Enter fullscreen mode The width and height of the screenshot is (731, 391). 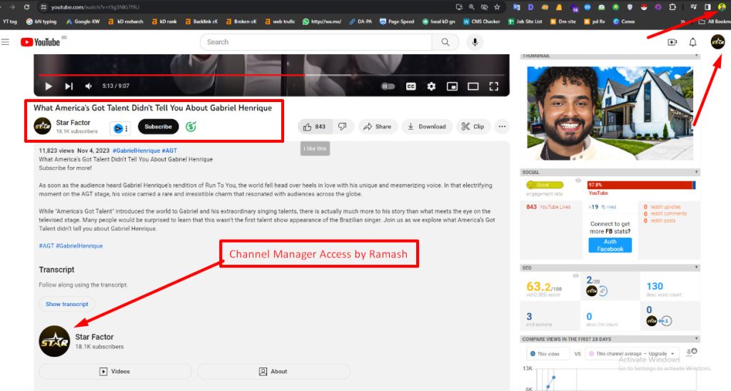click(494, 86)
